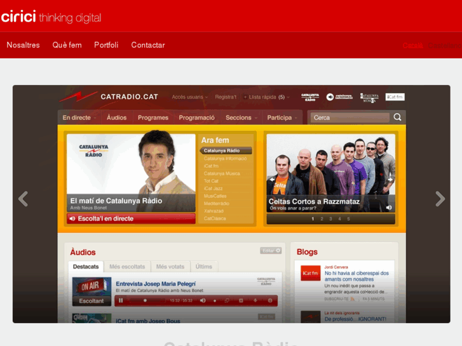Click the iCat fm blog thumbnail
The width and height of the screenshot is (462, 346).
[x=310, y=273]
